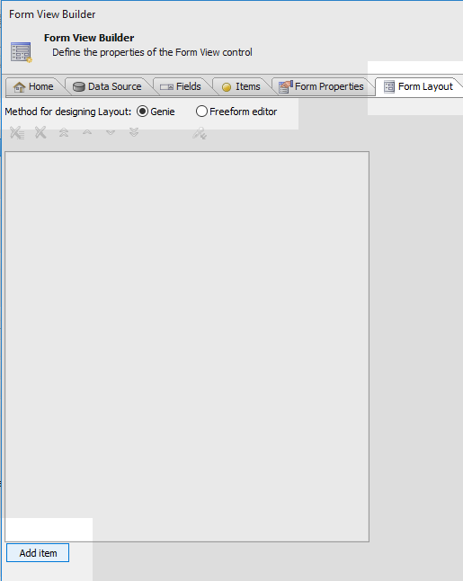463x581 pixels.
Task: Switch to the Form Properties tab
Action: [321, 86]
